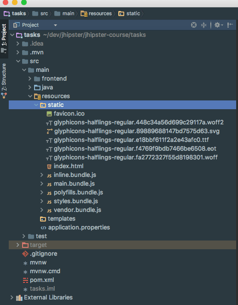Click the application.properties file icon

43,228
